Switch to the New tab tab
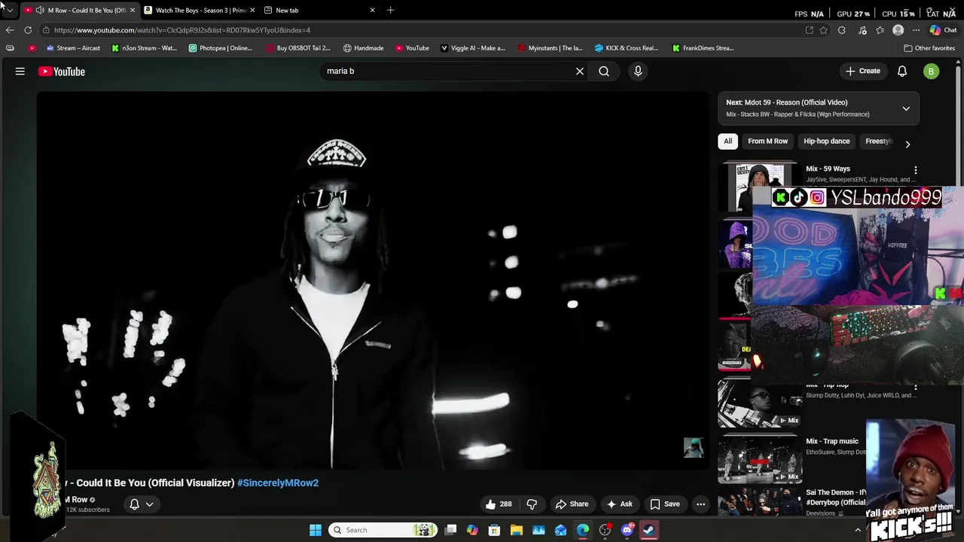 320,10
